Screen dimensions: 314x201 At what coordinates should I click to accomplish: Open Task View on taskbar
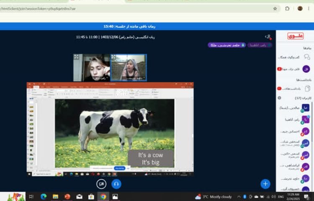pos(31,197)
